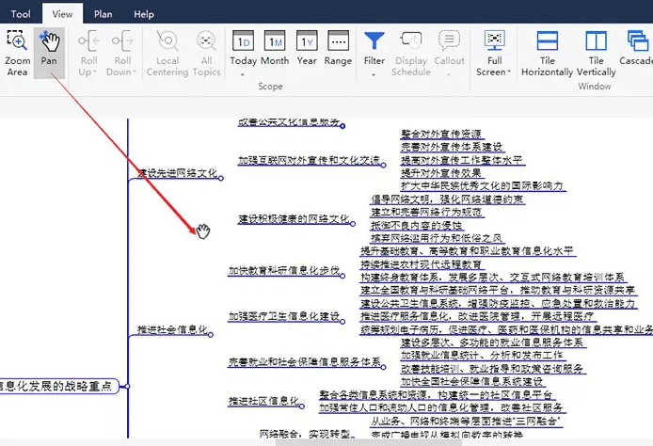Cascade the open windows
Image resolution: width=653 pixels, height=446 pixels.
click(635, 53)
